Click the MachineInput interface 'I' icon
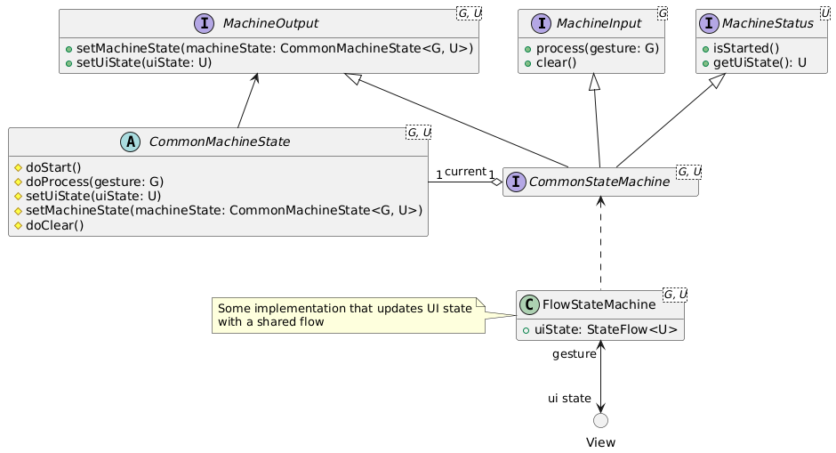836x453 pixels. coord(541,23)
